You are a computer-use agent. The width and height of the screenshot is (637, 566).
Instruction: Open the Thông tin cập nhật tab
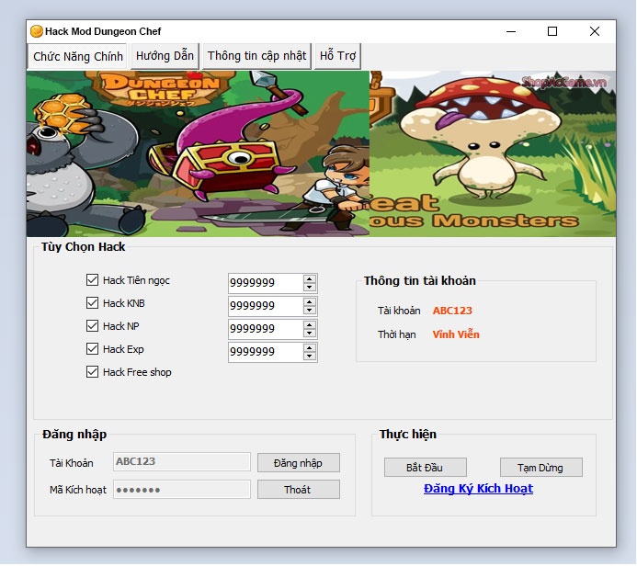click(256, 56)
